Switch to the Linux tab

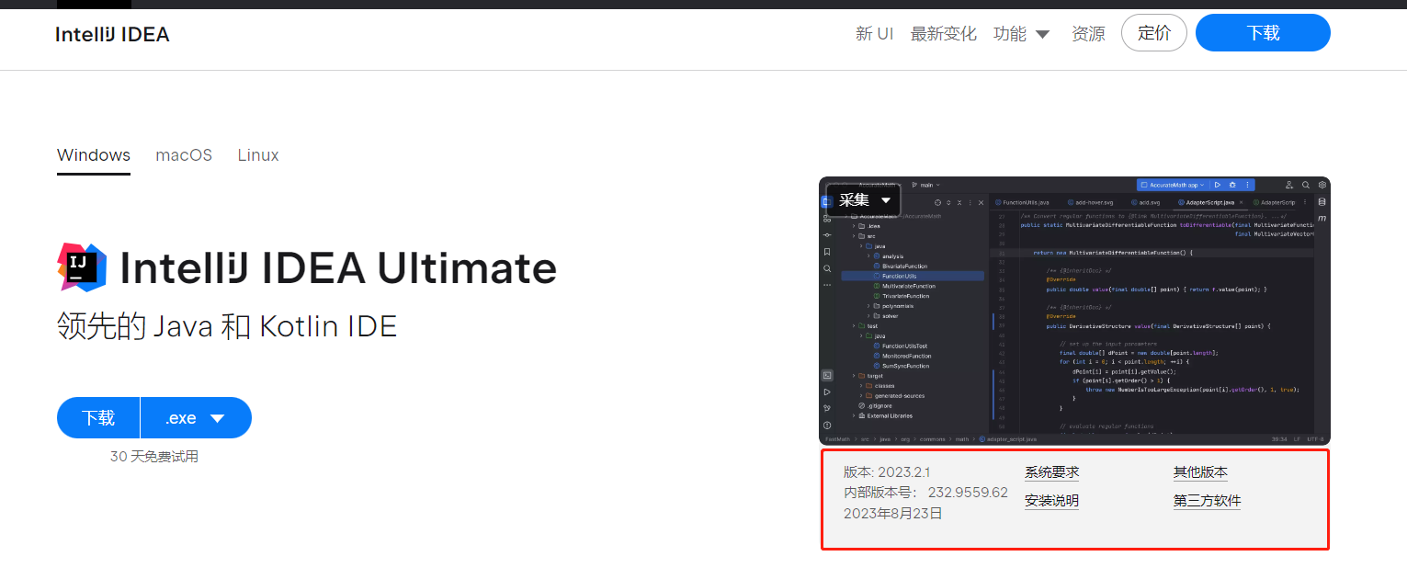click(x=258, y=155)
